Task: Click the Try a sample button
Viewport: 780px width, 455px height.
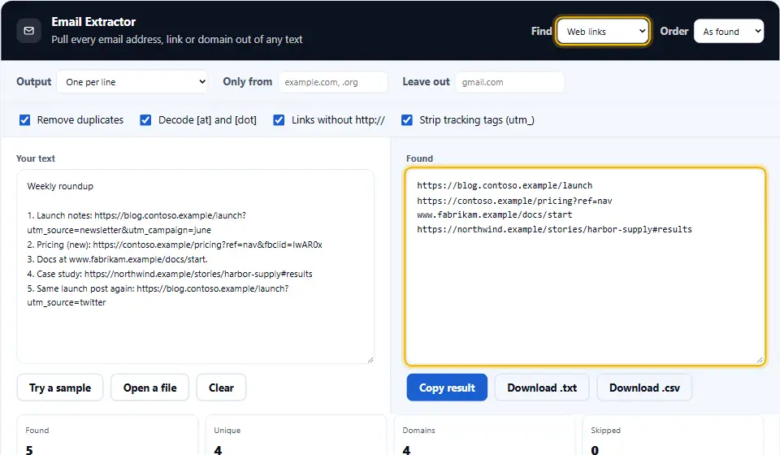Action: (59, 388)
